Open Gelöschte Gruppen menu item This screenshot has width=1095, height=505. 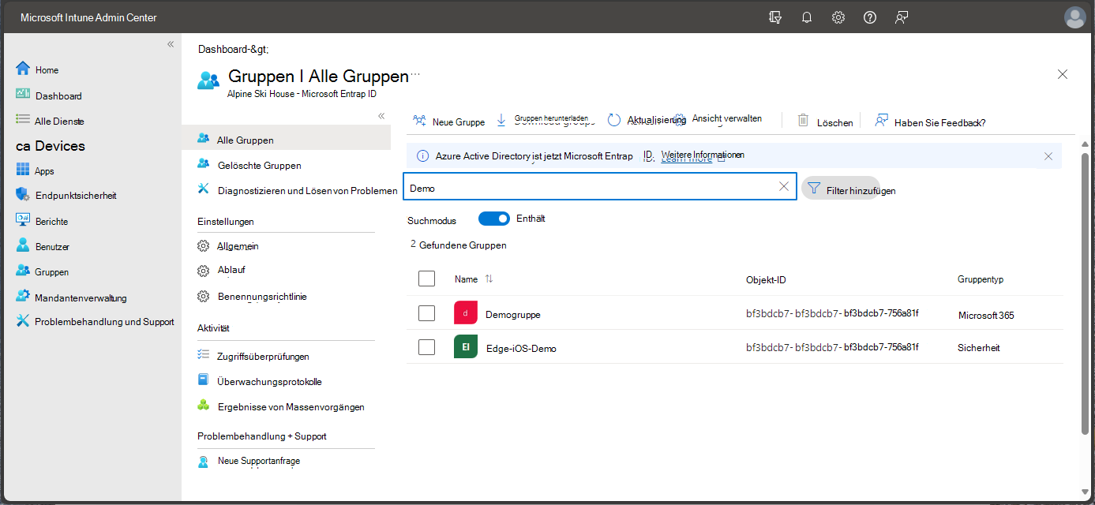tap(259, 166)
